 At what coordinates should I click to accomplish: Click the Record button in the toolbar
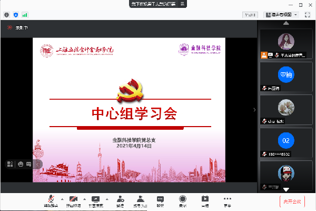182,199
